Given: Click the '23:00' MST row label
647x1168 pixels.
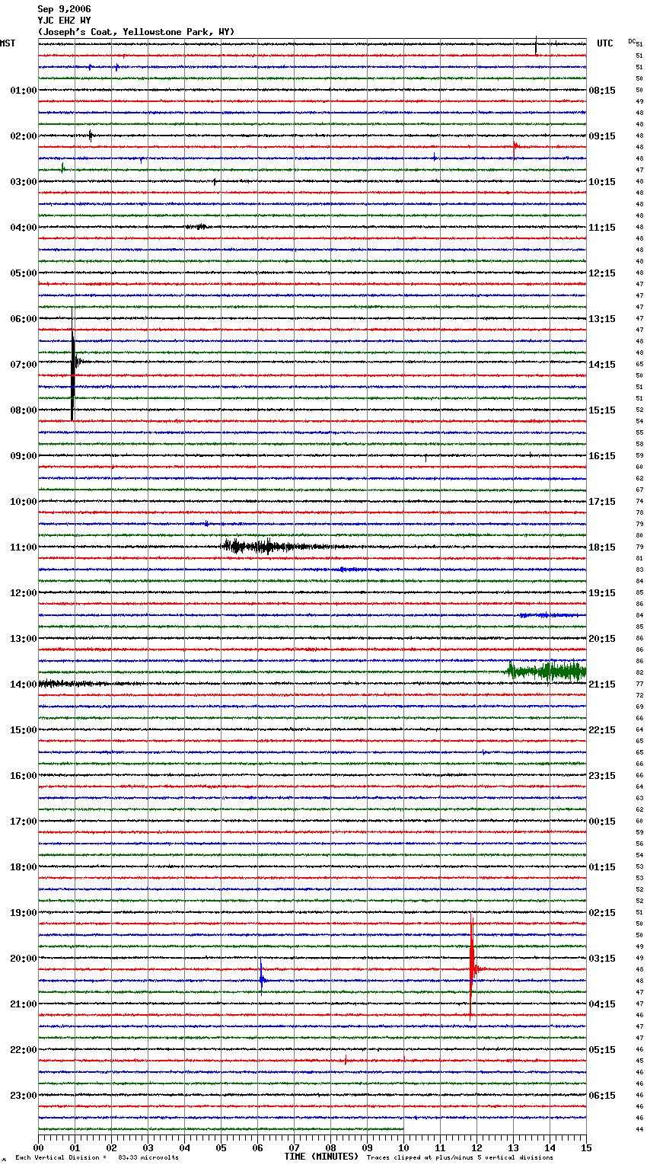Looking at the screenshot, I should [24, 1096].
